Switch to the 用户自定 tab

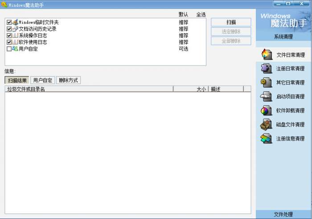[43, 80]
